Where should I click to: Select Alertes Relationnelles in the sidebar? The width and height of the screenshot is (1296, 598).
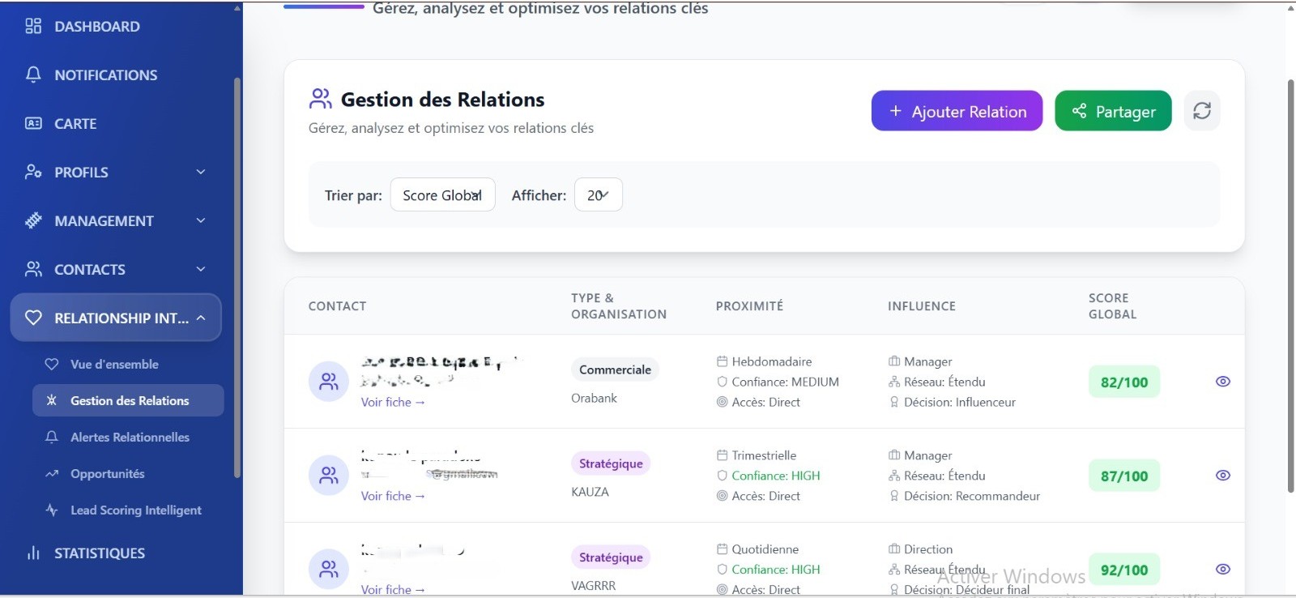[130, 438]
